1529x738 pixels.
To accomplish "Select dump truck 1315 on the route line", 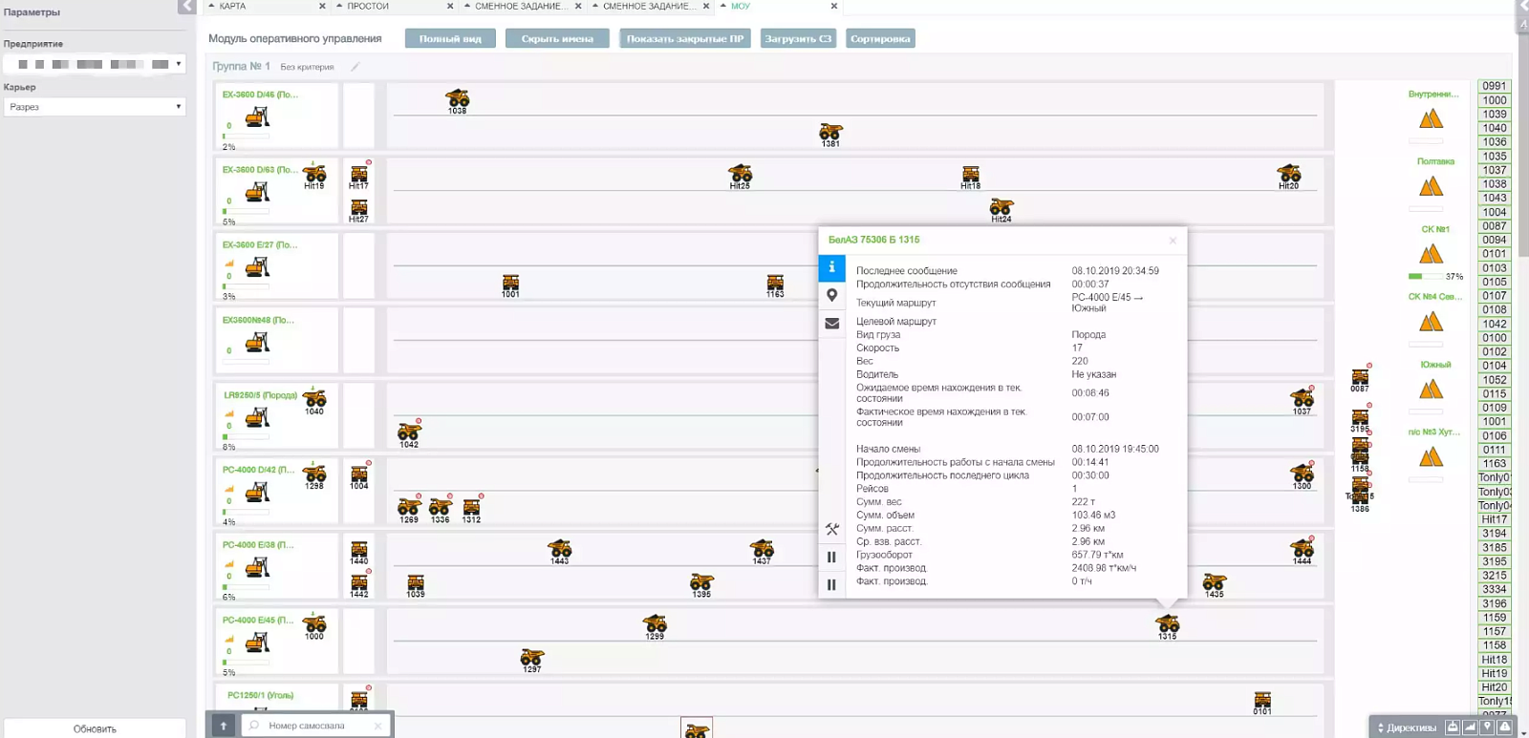I will pyautogui.click(x=1168, y=627).
